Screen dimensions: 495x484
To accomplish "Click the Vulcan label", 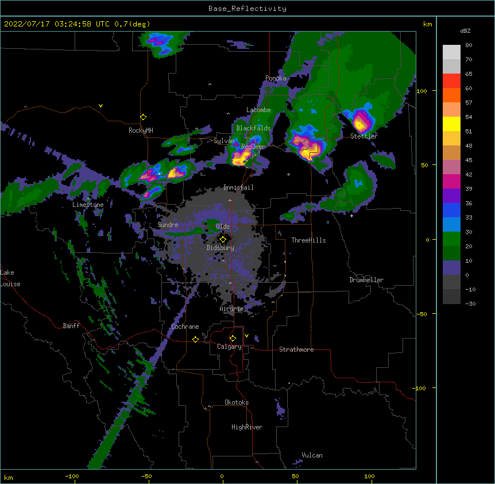I will pos(312,455).
